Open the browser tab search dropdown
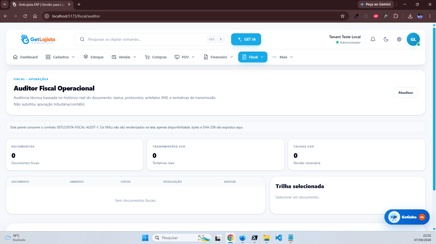This screenshot has height=244, width=436. [5, 4]
